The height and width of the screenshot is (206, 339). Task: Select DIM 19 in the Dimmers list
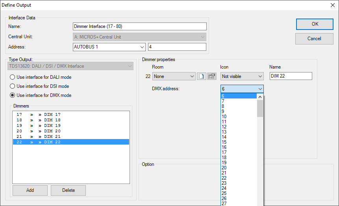[x=52, y=125]
